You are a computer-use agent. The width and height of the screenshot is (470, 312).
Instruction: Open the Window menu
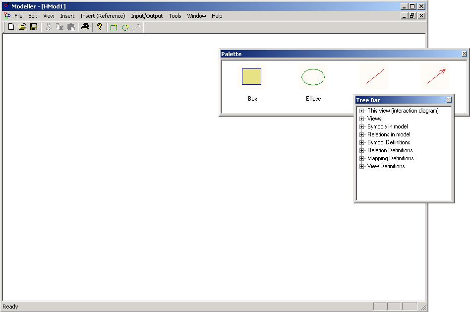(x=196, y=16)
